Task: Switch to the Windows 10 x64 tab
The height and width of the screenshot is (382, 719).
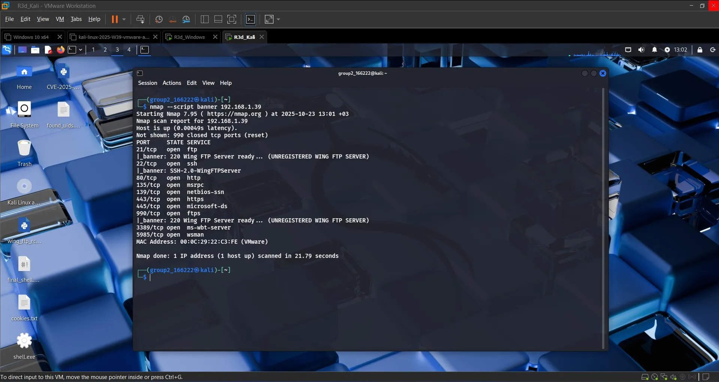Action: (x=31, y=37)
